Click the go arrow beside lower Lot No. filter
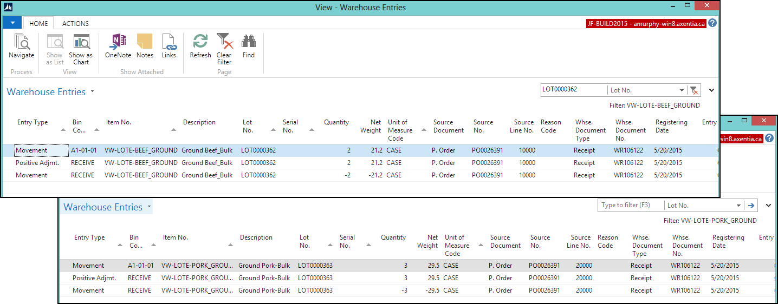 (751, 206)
